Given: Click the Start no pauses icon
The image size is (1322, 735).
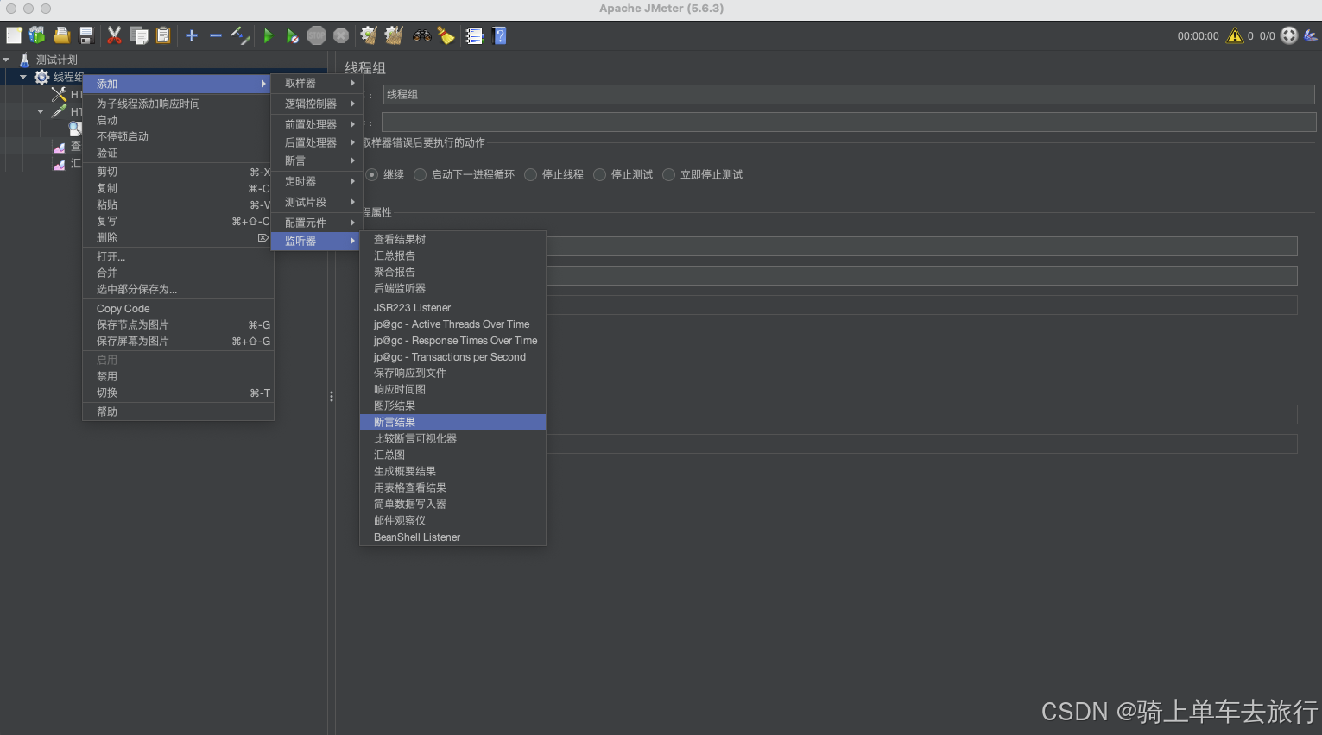Looking at the screenshot, I should pos(293,35).
